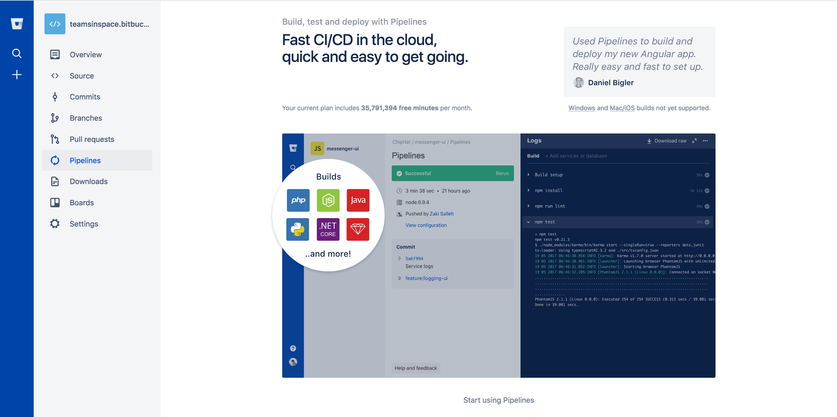
Task: Select the Node.js build icon
Action: pyautogui.click(x=328, y=200)
